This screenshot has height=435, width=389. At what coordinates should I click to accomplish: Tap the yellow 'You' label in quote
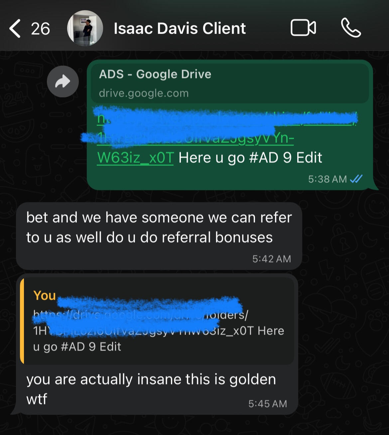coord(44,295)
